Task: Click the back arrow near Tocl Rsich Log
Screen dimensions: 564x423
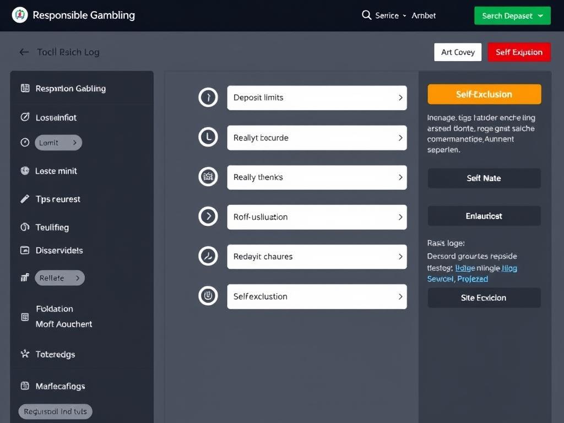Action: (x=24, y=52)
